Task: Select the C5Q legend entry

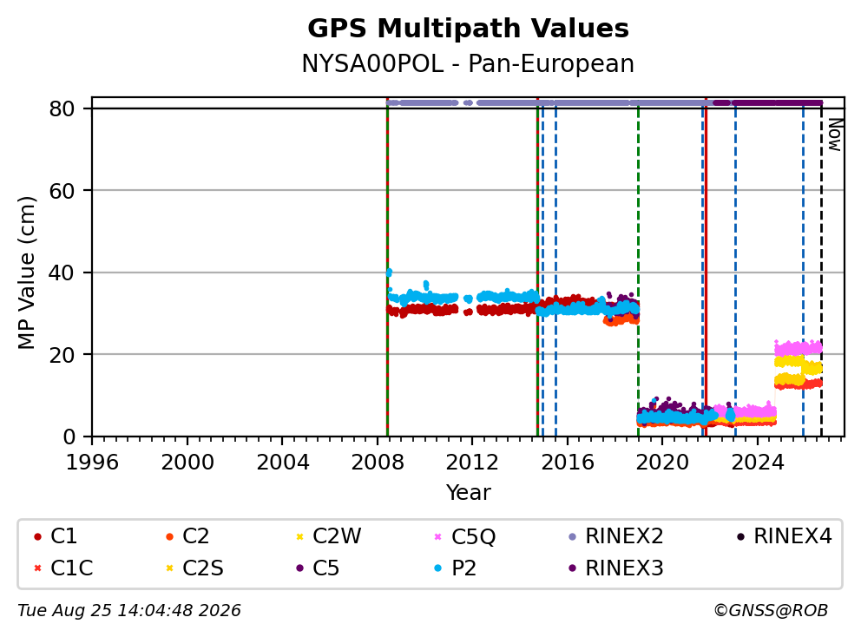Action: (465, 536)
